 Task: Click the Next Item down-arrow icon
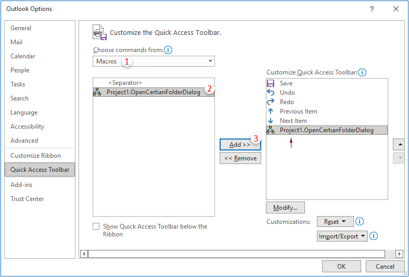pyautogui.click(x=271, y=121)
